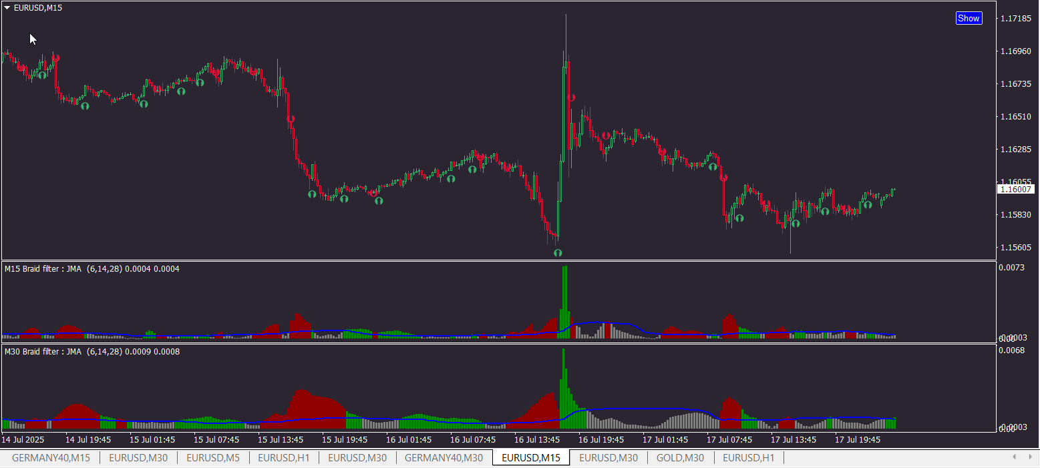Click the blue Show button
The height and width of the screenshot is (468, 1040).
pos(969,18)
